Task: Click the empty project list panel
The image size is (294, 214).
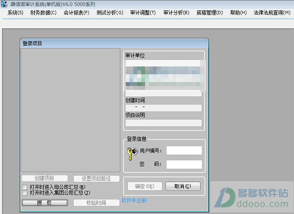Action: (x=71, y=110)
